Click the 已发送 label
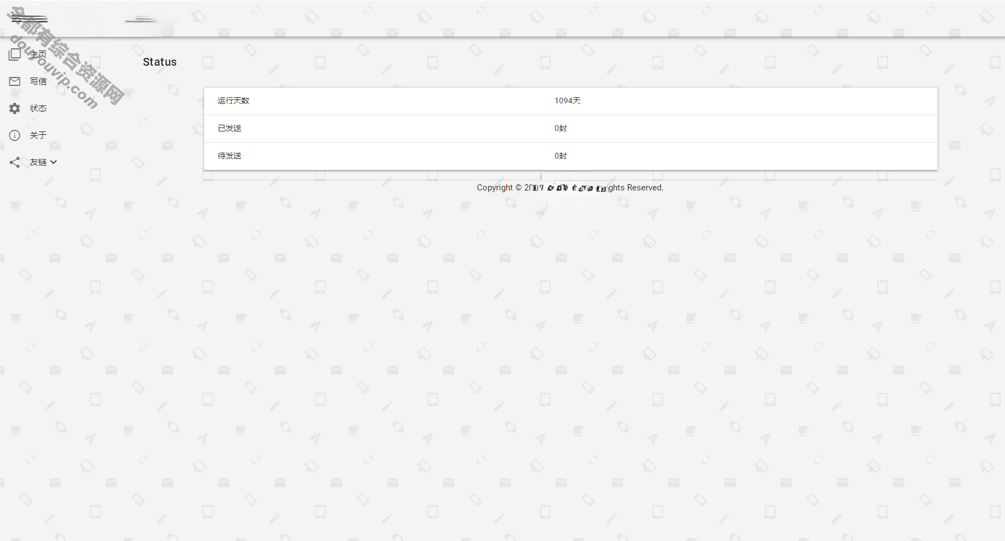 pos(229,128)
